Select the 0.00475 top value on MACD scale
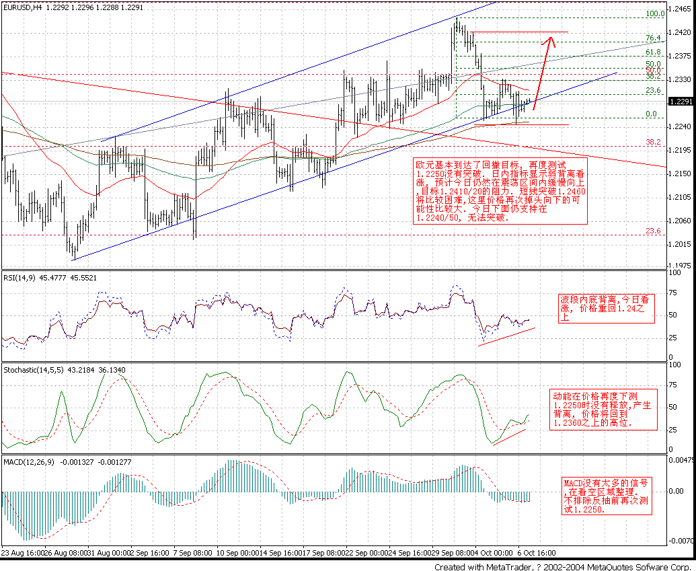The width and height of the screenshot is (696, 571). [x=681, y=461]
